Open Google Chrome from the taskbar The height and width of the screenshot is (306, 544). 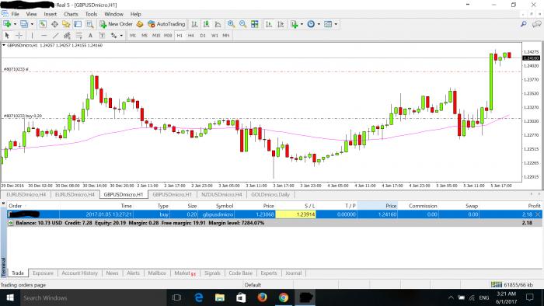[284, 297]
